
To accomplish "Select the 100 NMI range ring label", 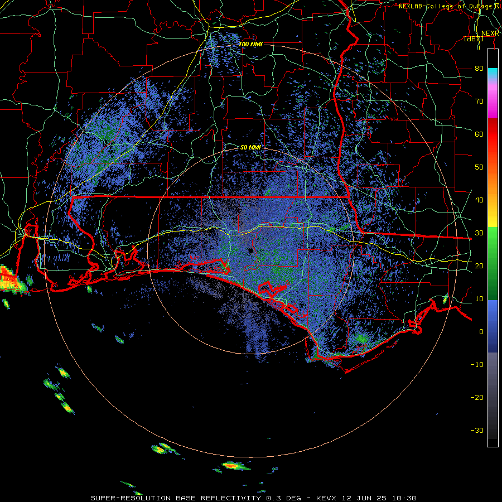I will [x=250, y=44].
